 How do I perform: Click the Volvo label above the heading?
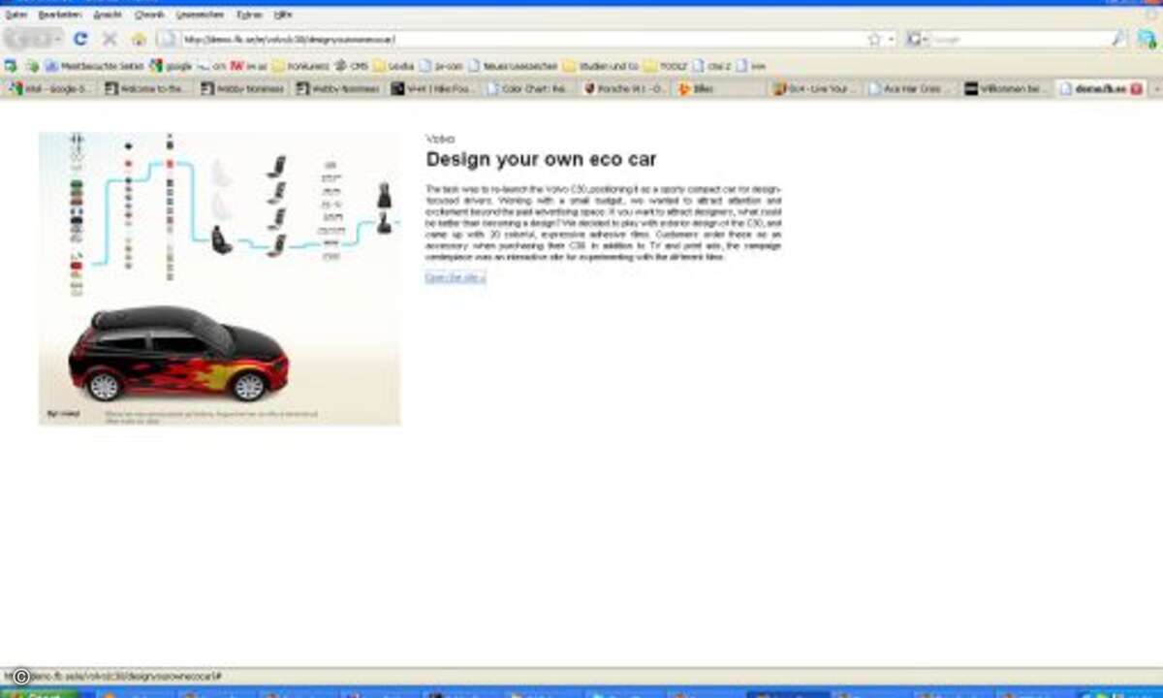coord(440,139)
